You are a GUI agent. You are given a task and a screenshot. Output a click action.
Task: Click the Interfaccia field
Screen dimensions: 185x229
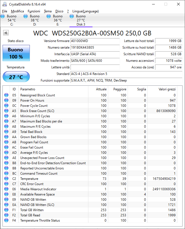(x=95, y=54)
